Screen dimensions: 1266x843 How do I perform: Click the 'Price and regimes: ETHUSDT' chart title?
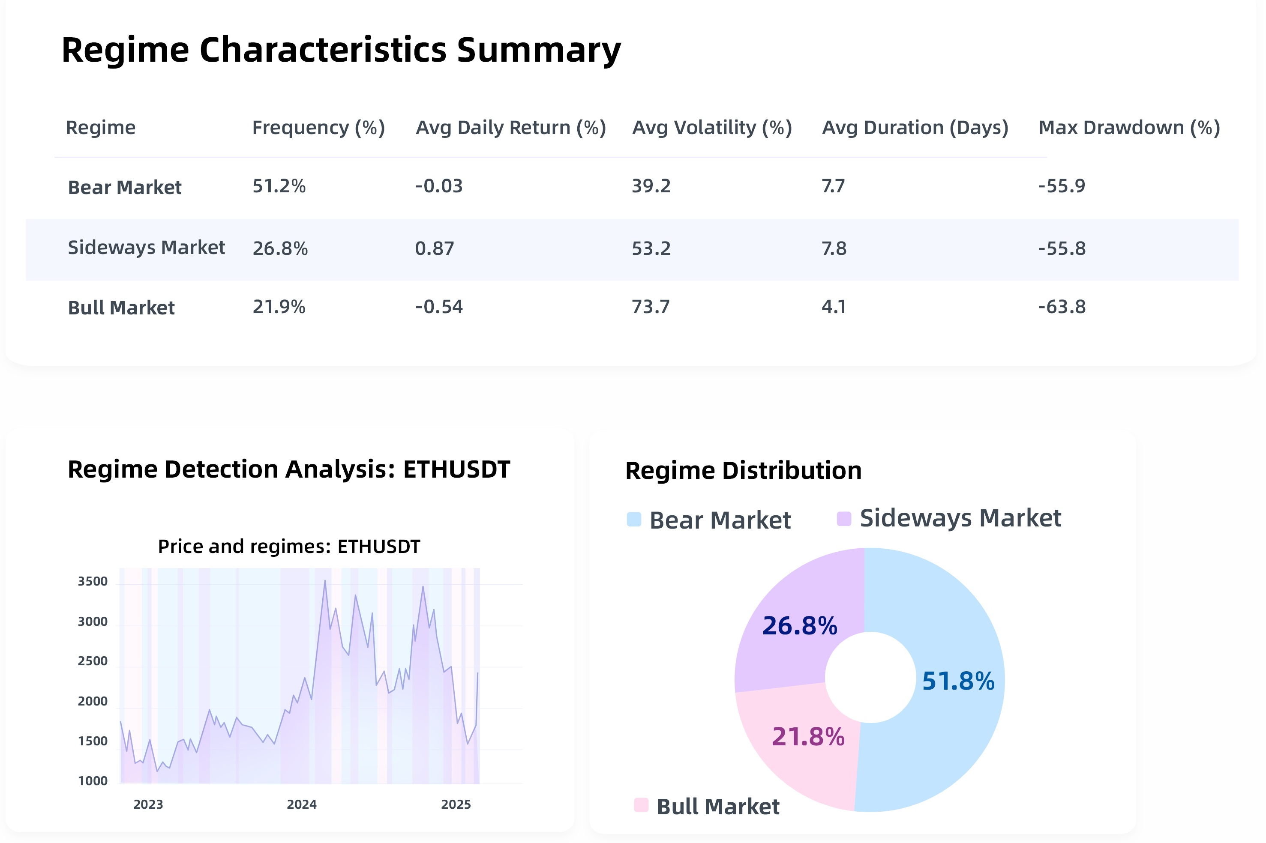pos(289,546)
